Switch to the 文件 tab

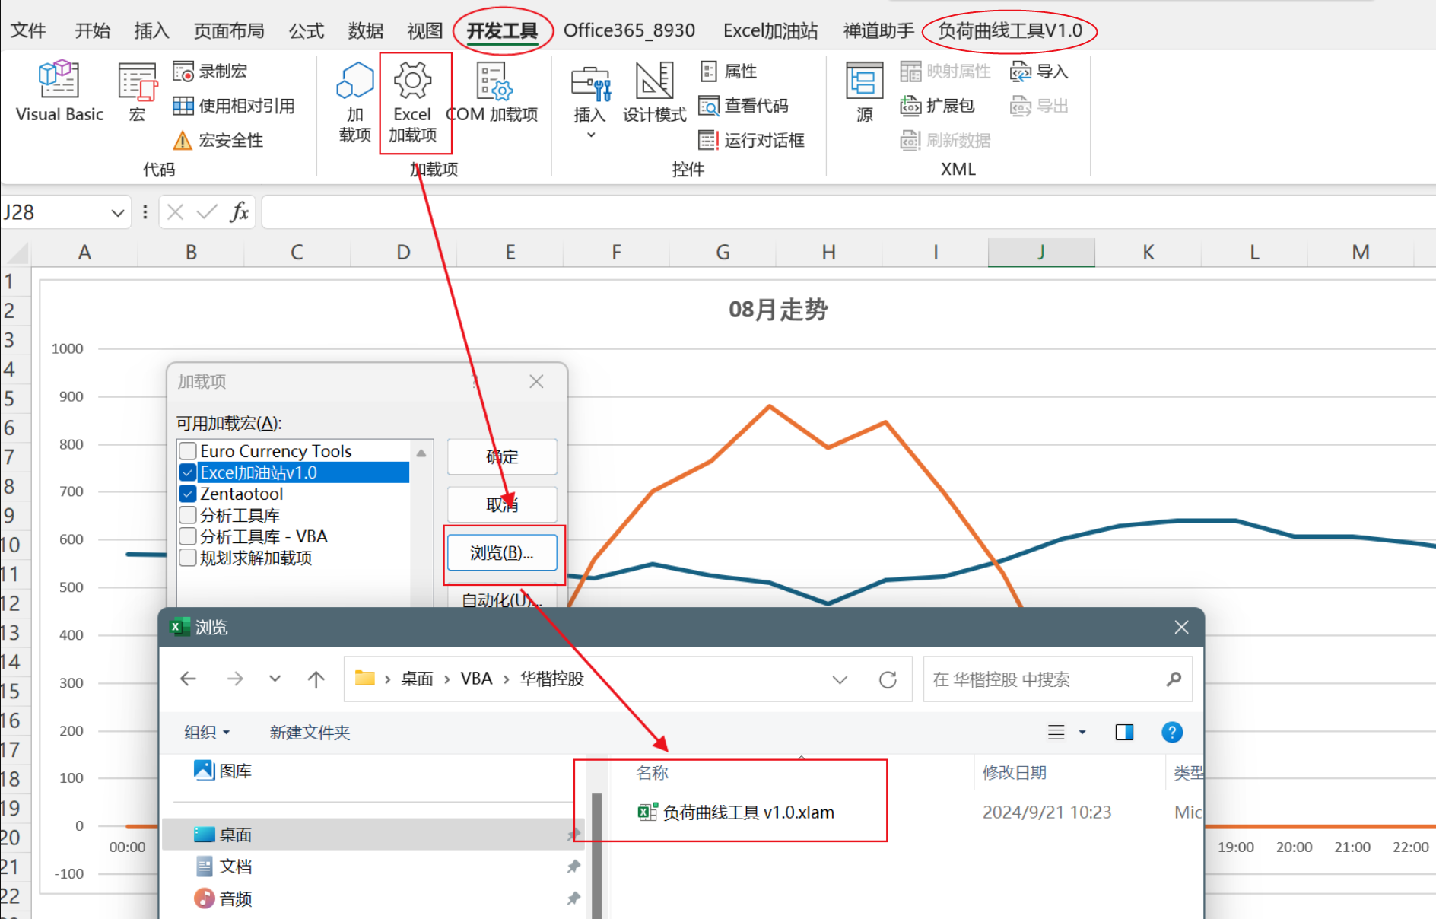pos(29,30)
